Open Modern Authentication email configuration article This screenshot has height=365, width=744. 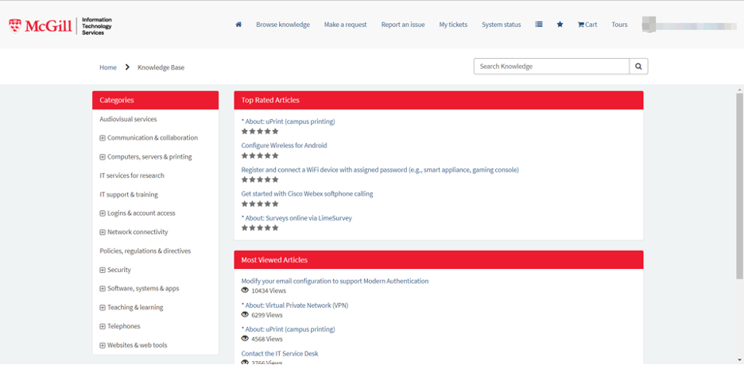[335, 281]
